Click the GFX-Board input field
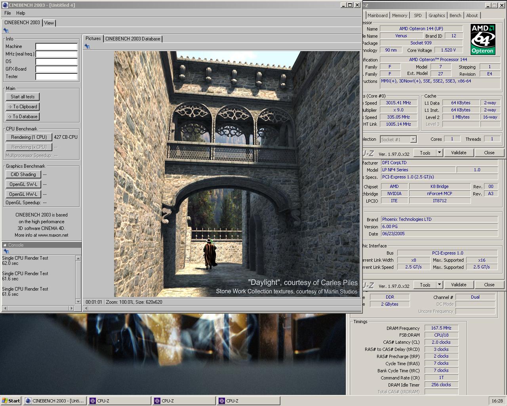This screenshot has height=406, width=507. point(56,69)
